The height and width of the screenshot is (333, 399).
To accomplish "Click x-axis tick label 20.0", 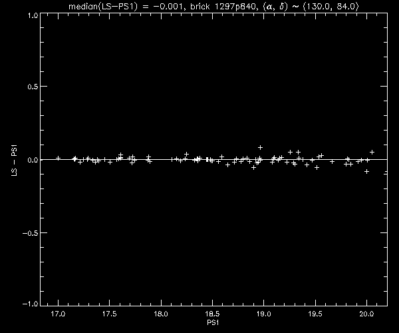I will coord(366,314).
